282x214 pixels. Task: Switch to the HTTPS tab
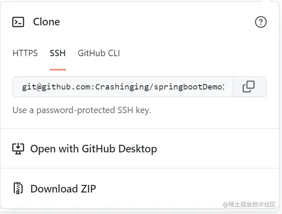click(x=25, y=53)
